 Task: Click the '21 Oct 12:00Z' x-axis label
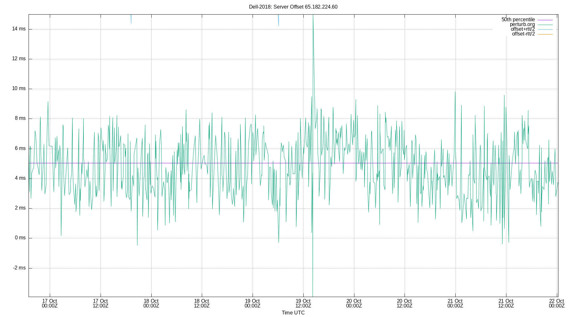point(506,303)
